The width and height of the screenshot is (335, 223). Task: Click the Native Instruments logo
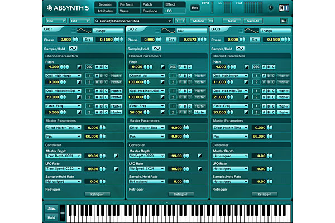pyautogui.click(x=284, y=8)
